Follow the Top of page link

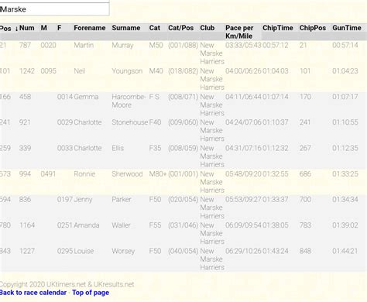[91, 293]
